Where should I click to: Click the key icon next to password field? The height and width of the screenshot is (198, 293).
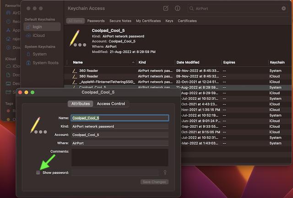click(x=165, y=172)
